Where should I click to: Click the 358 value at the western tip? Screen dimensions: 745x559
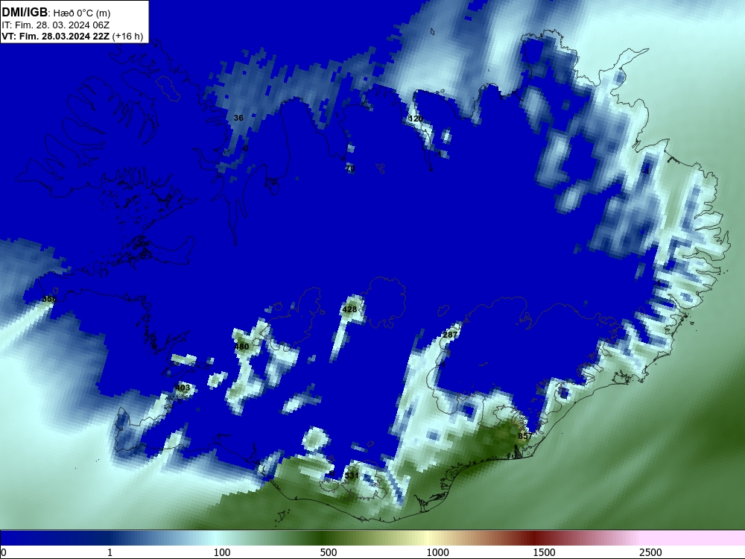(49, 299)
